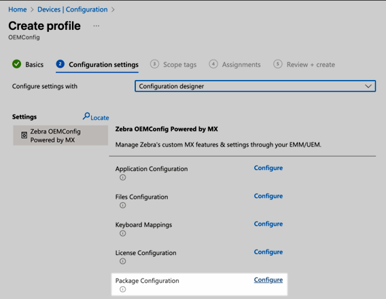Click Package Configuration label
This screenshot has height=299, width=386.
(147, 281)
